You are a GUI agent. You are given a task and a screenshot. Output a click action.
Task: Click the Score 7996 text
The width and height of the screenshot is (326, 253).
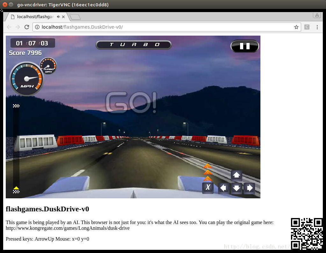(25, 53)
